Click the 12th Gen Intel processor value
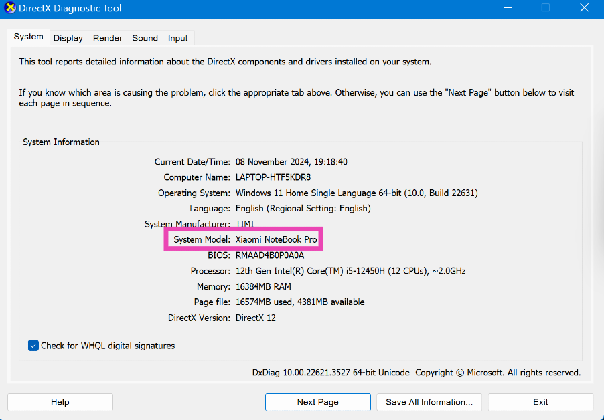The image size is (604, 420). coord(350,271)
